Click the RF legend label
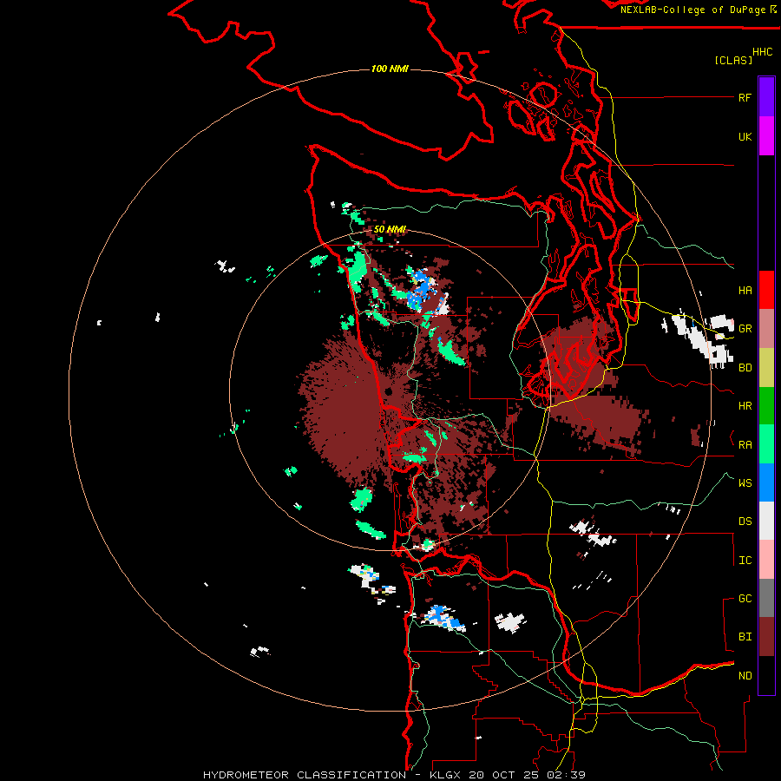 coord(745,97)
